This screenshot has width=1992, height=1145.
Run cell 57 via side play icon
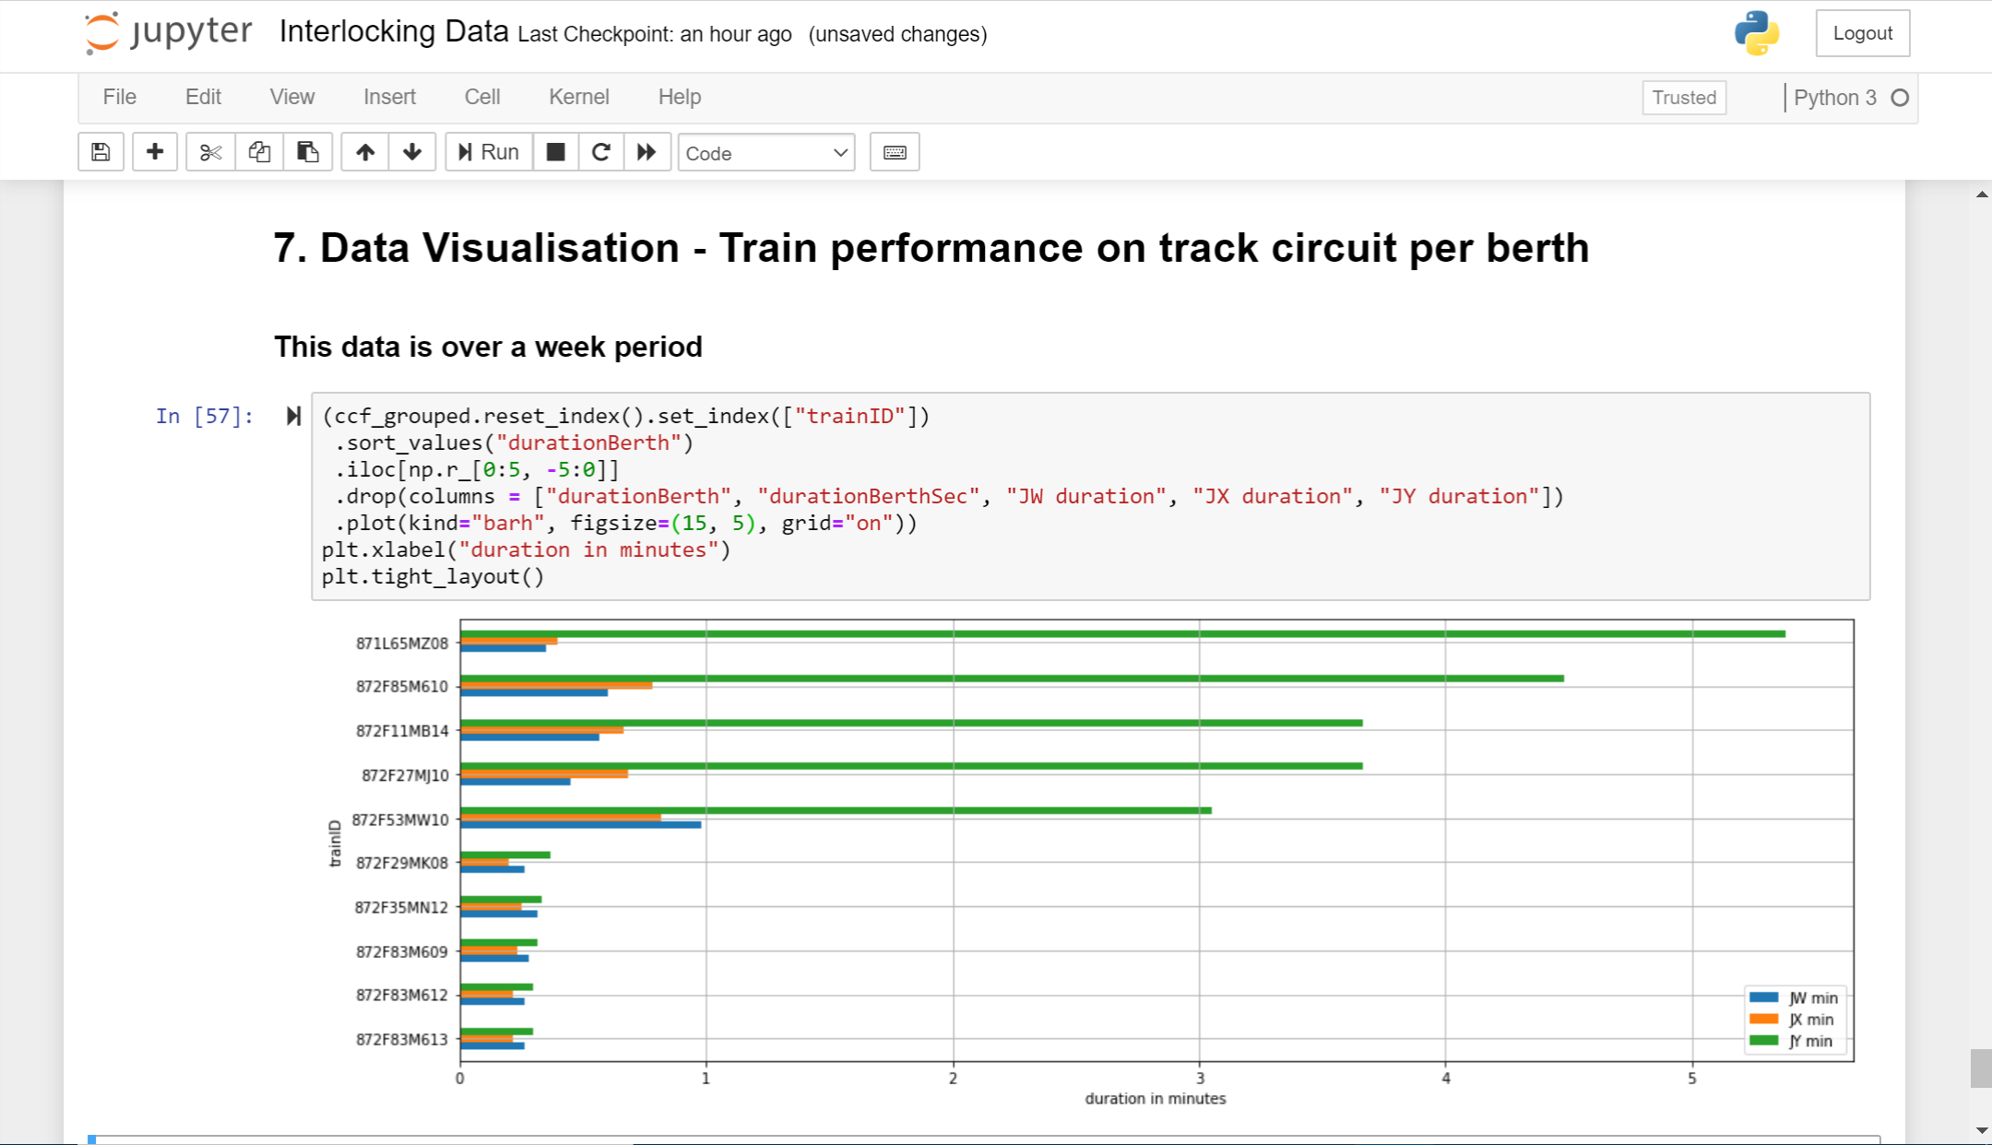[x=293, y=416]
